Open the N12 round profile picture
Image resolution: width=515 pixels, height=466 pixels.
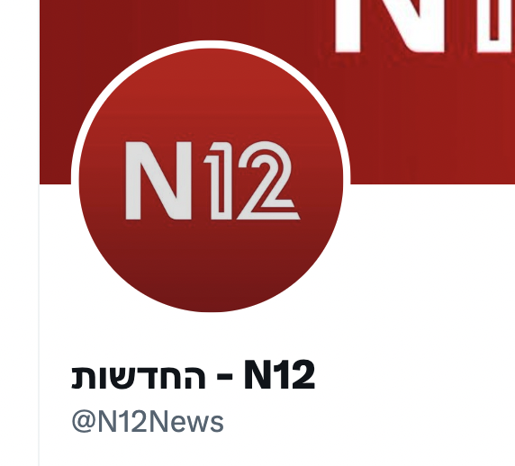[211, 180]
